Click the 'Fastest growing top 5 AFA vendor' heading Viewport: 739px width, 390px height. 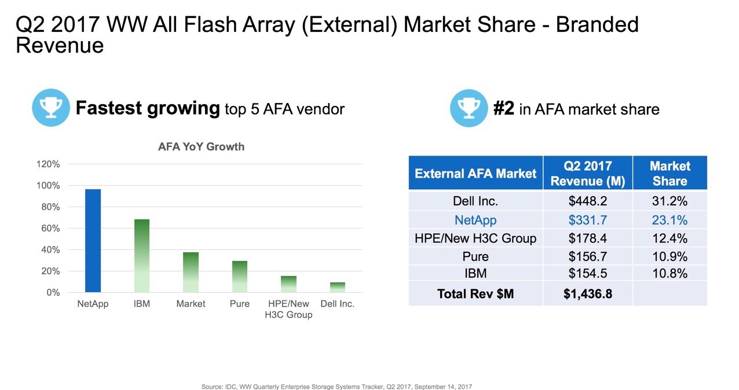pyautogui.click(x=210, y=108)
